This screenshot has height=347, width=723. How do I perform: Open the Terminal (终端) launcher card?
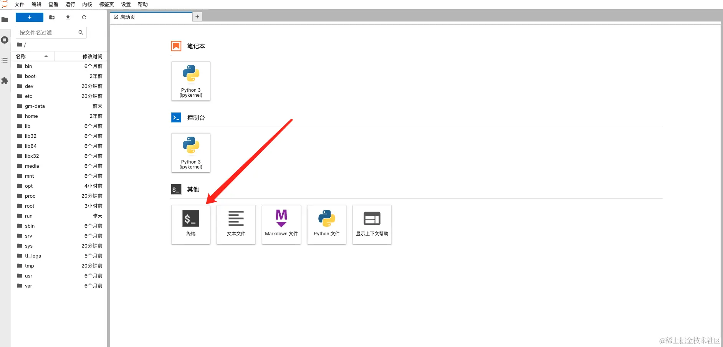(x=191, y=225)
